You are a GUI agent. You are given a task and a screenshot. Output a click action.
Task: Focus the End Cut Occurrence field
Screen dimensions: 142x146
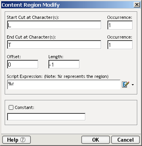pos(120,44)
